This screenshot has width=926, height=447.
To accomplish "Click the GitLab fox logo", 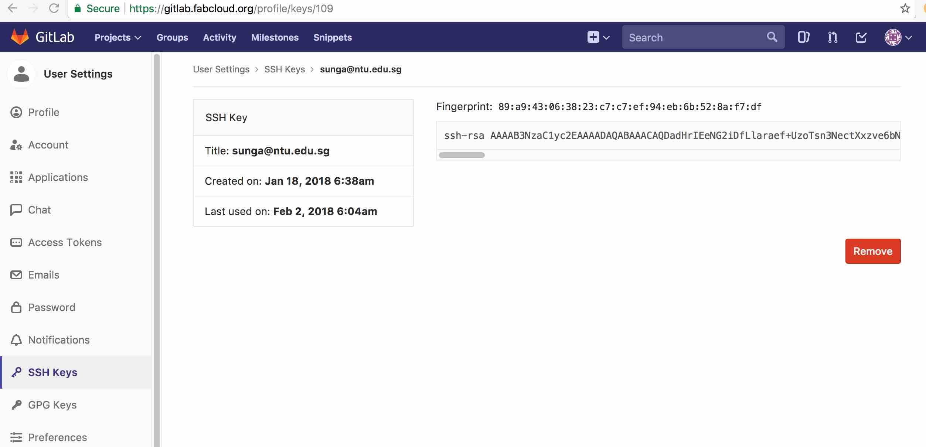I will click(x=20, y=37).
